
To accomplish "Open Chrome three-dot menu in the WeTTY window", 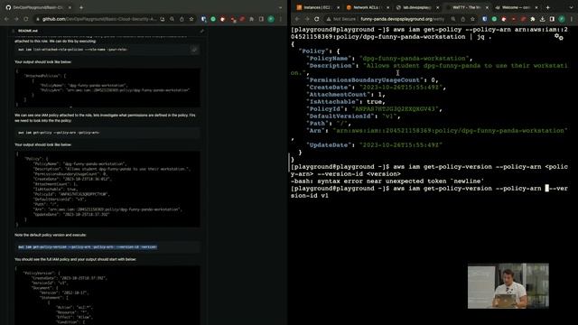I will point(572,19).
